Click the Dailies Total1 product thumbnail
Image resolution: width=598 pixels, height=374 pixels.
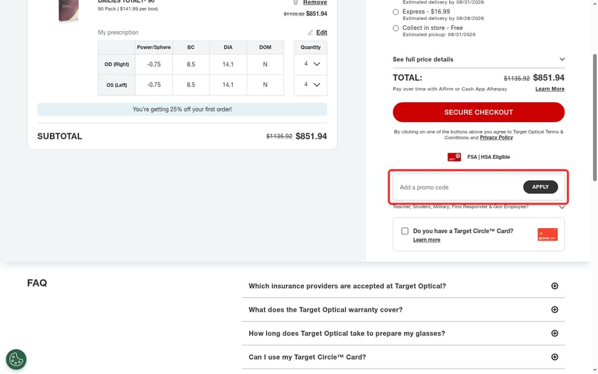pyautogui.click(x=69, y=11)
